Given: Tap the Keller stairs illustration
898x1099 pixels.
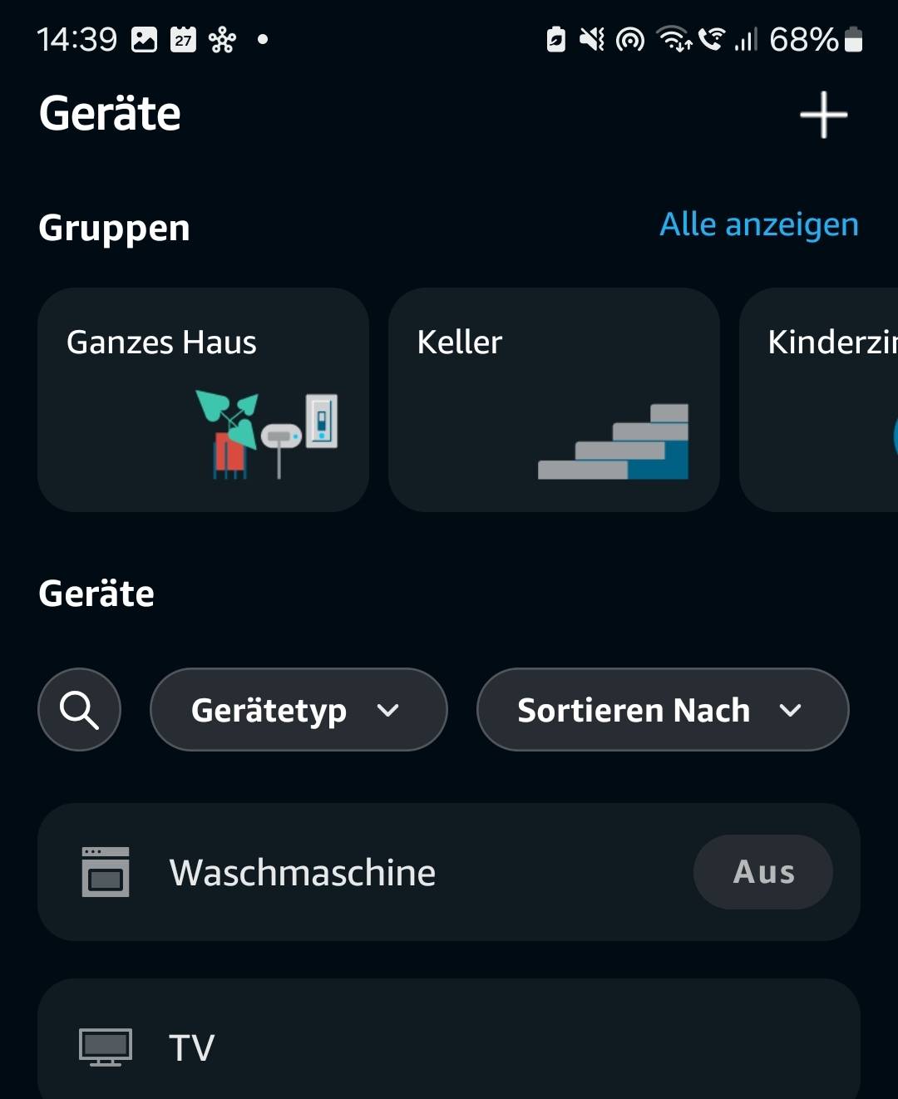Looking at the screenshot, I should click(614, 441).
